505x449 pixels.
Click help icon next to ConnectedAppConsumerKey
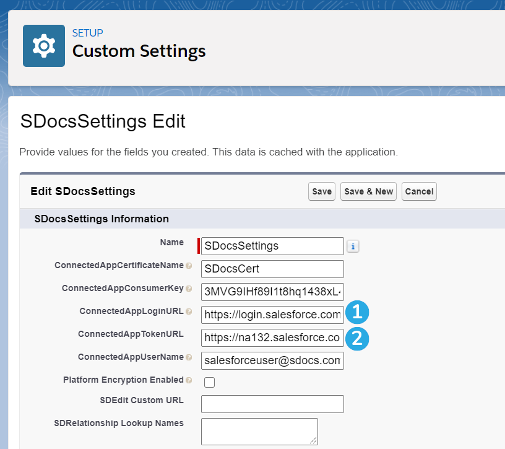tap(189, 289)
